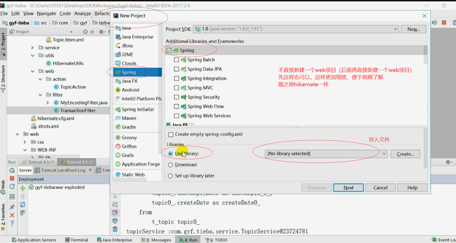456x243 pixels.
Task: Open TransactionFilter in project tree
Action: (78, 111)
